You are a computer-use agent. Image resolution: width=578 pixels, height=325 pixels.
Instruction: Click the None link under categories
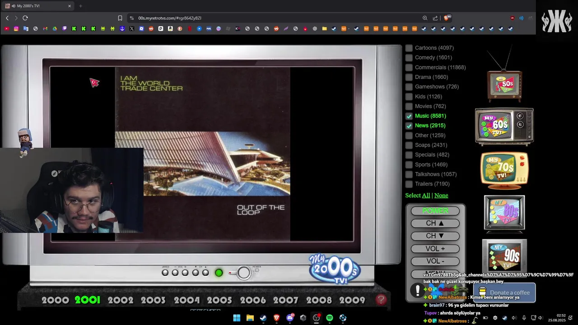click(441, 195)
